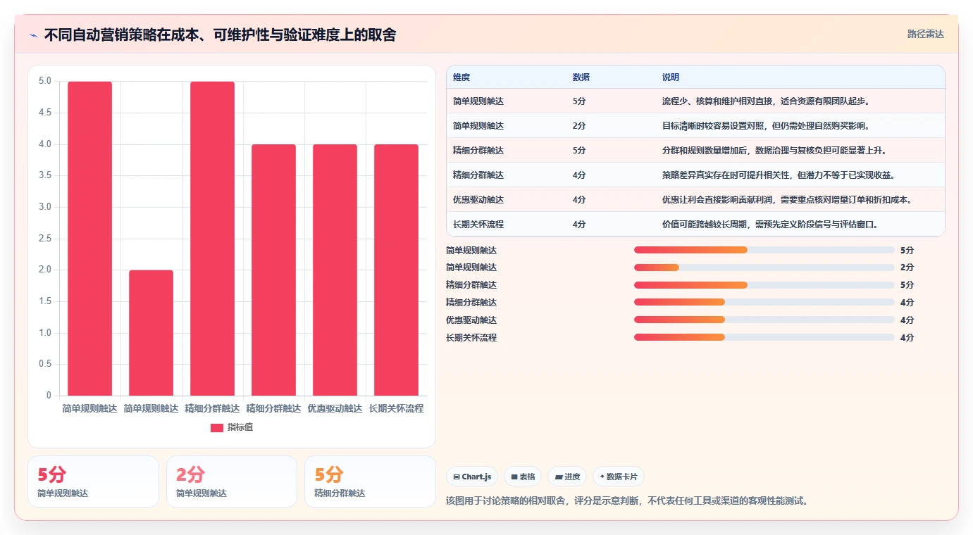Open the orange 5分 精细分群触达 stat card
Viewport: 973px width, 535px height.
(370, 481)
